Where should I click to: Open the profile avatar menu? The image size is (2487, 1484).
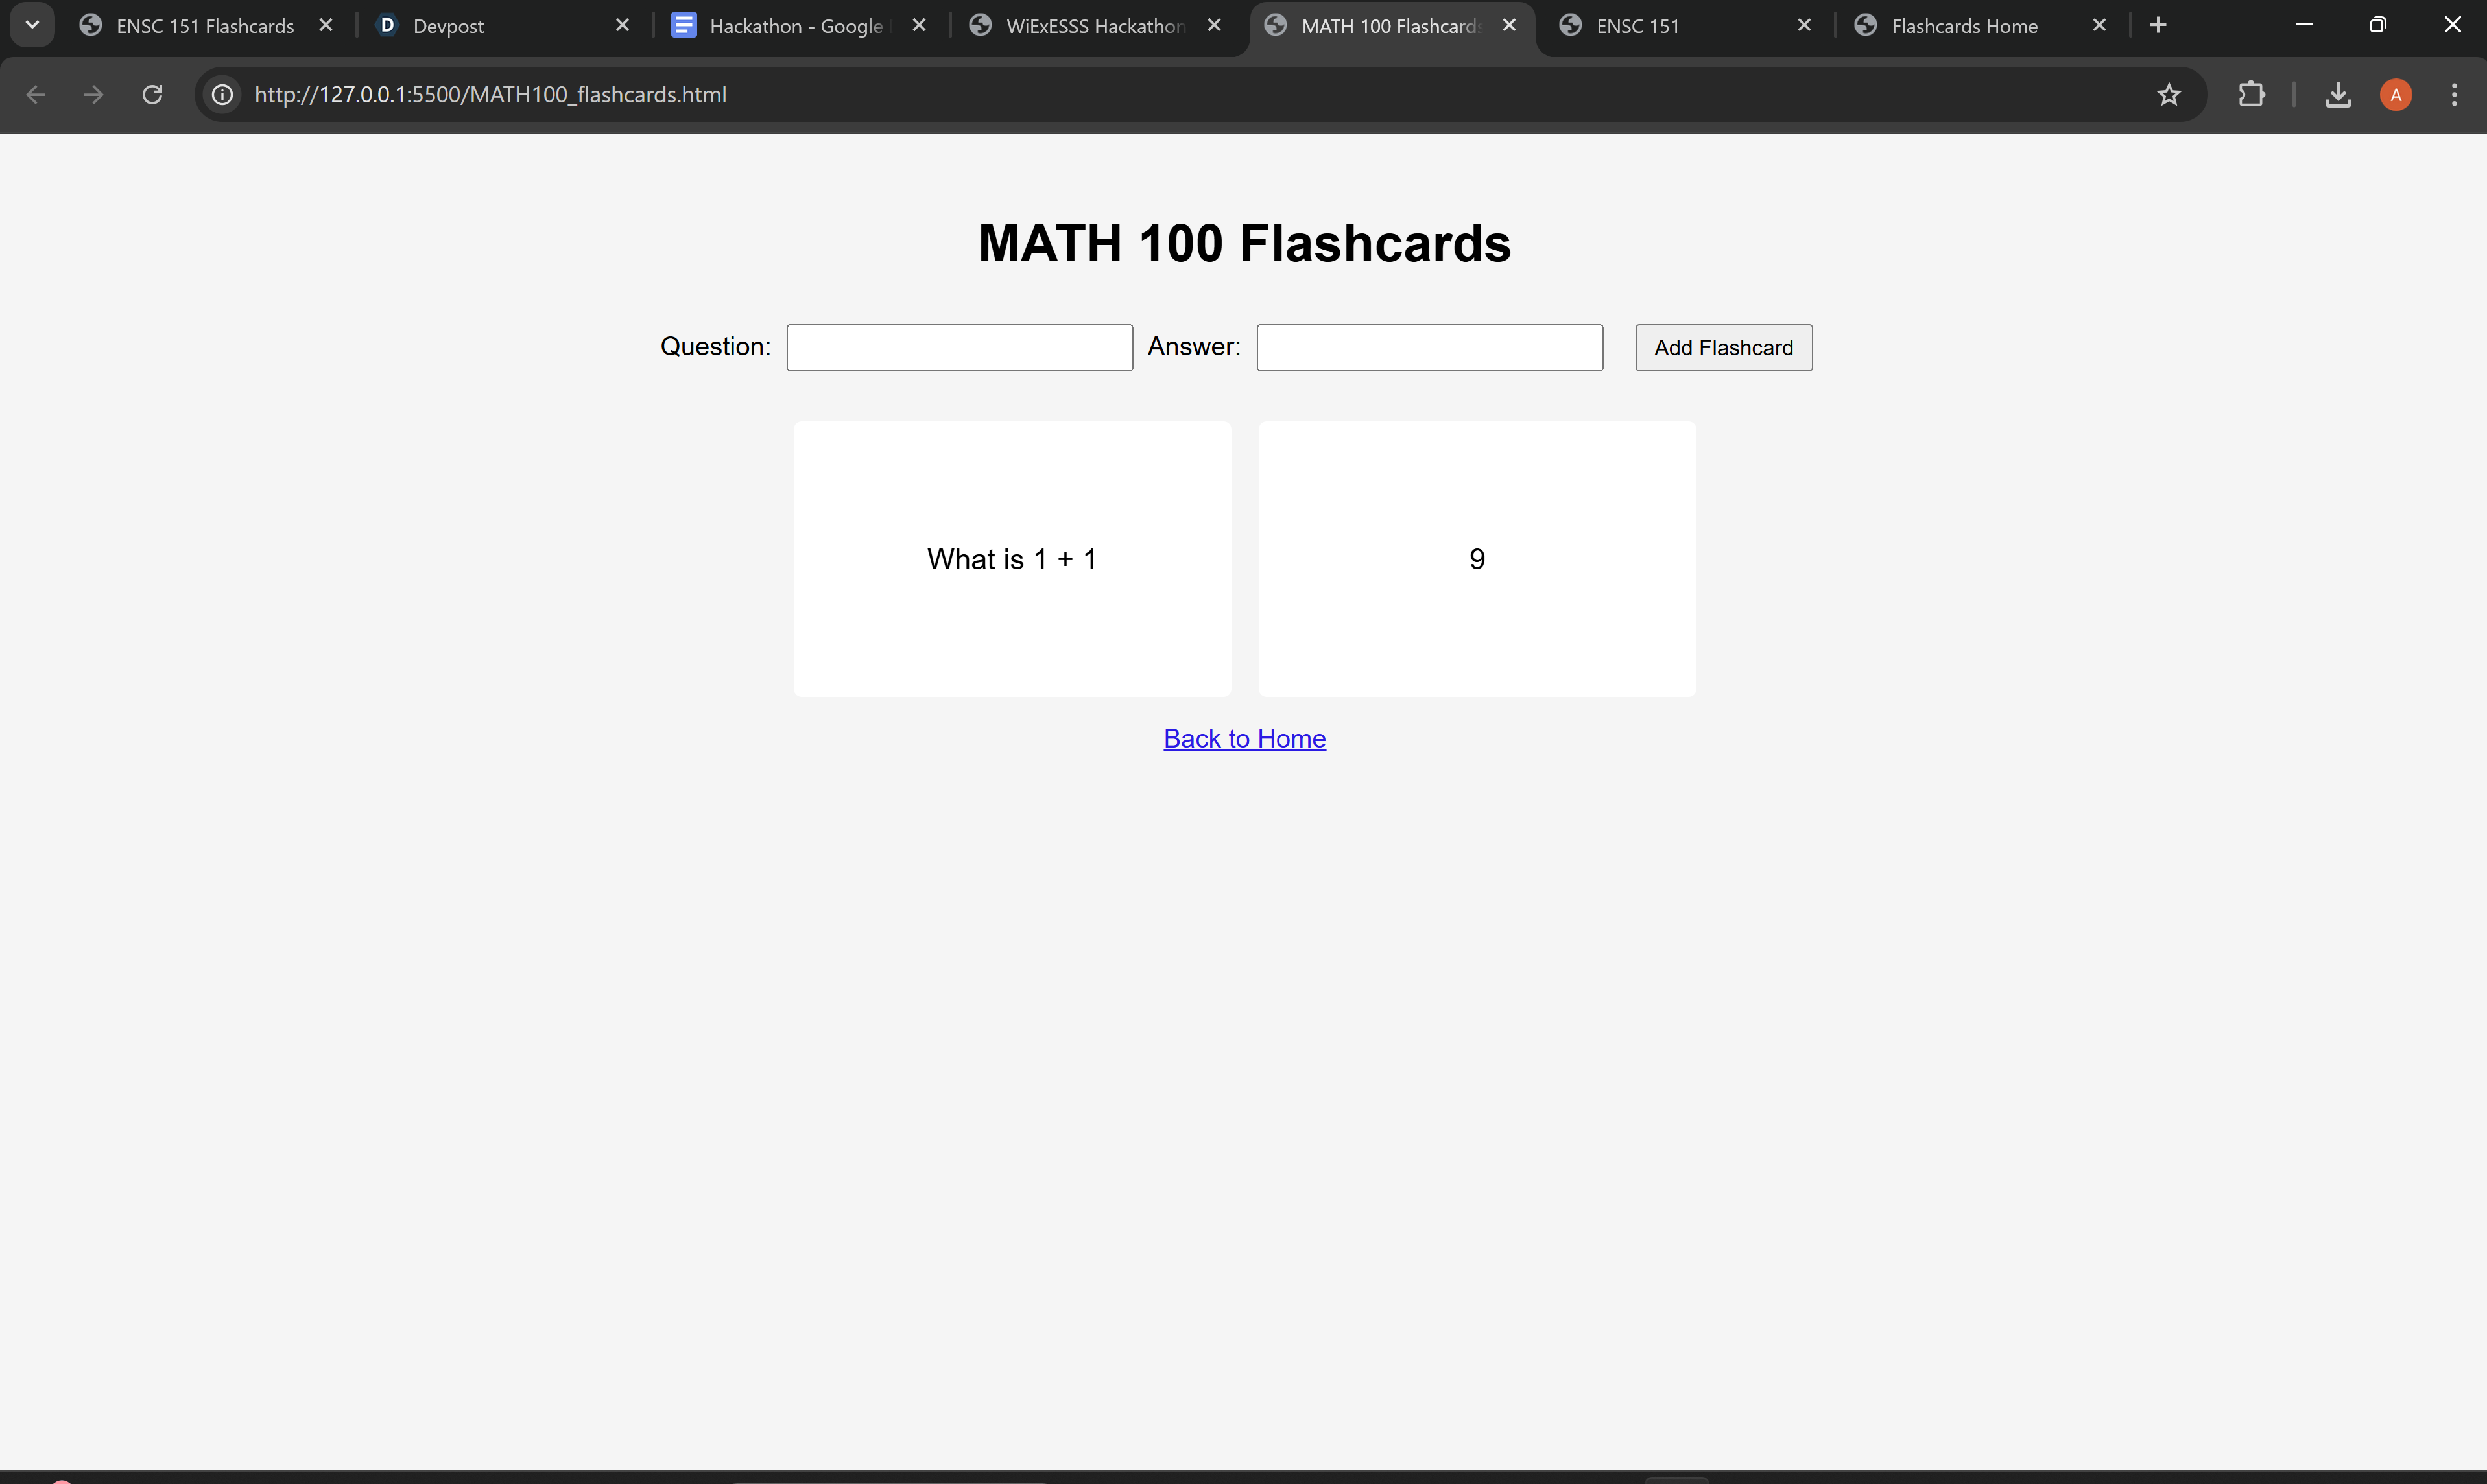pos(2395,94)
